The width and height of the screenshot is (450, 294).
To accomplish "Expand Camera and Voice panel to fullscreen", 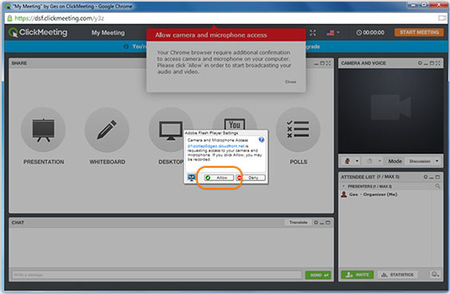I will [x=438, y=63].
